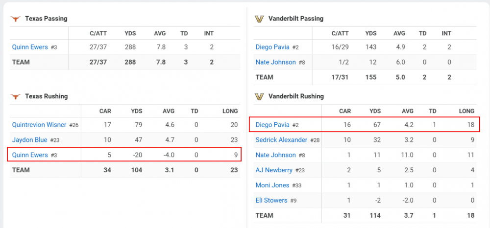Click the INT column header in Vanderbilt Passing
The height and width of the screenshot is (228, 490).
coord(446,34)
